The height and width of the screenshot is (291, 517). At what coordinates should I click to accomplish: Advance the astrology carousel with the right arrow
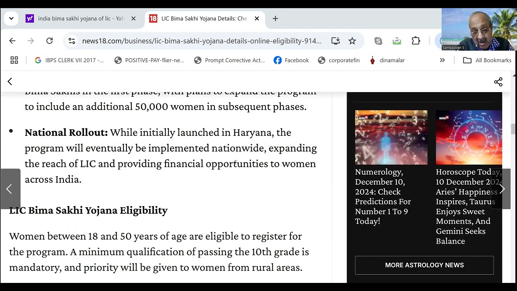501,189
